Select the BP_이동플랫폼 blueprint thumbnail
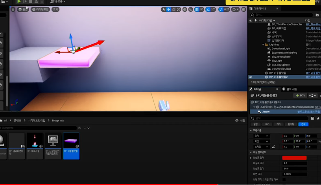This screenshot has width=321, height=185. click(x=71, y=146)
